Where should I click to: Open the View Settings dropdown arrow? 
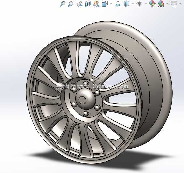coord(180,4)
